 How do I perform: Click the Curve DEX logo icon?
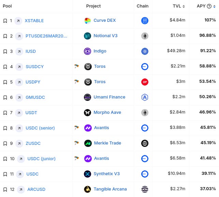88,21
